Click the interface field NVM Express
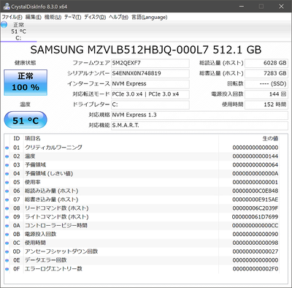 [150, 84]
